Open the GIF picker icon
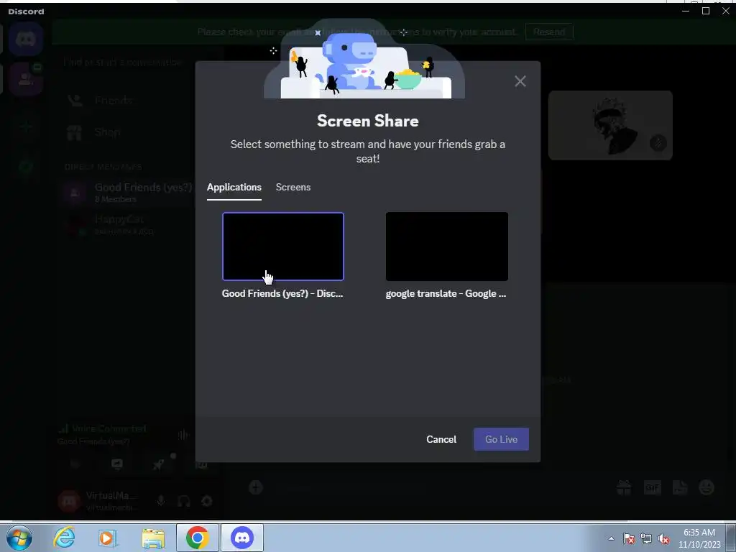This screenshot has height=552, width=736. point(652,487)
